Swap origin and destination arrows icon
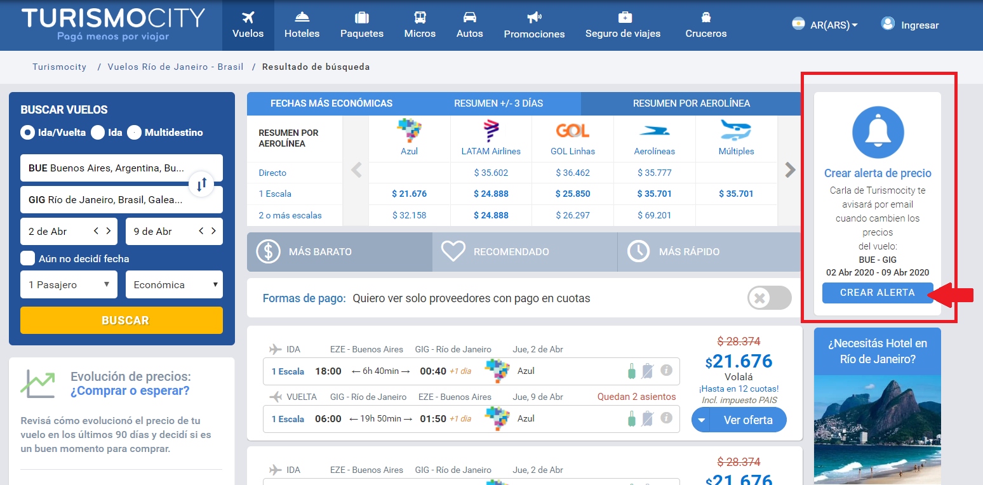Image resolution: width=983 pixels, height=485 pixels. pos(201,185)
